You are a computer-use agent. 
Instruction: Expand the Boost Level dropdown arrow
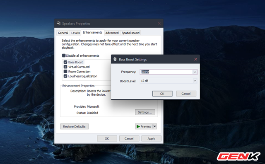tap(195, 81)
